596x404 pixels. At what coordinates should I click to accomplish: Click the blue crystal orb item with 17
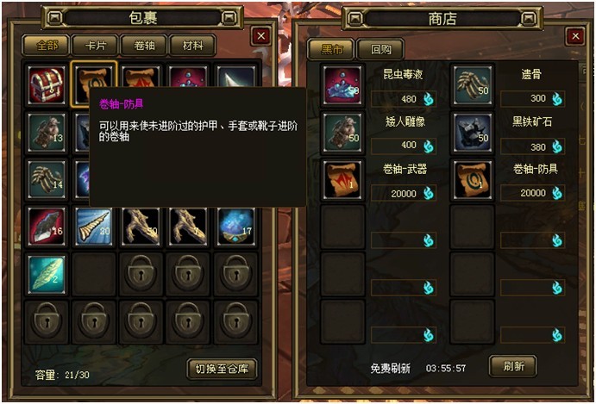tap(236, 227)
